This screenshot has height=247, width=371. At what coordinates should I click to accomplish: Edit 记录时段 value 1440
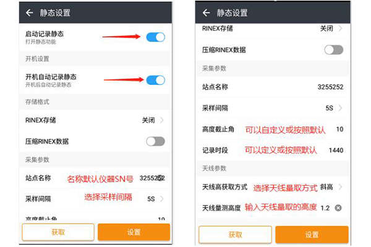pyautogui.click(x=336, y=150)
